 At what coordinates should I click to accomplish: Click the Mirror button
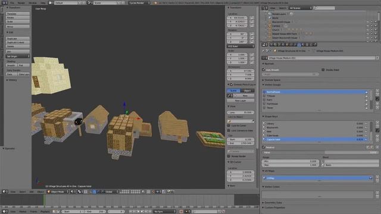coord(18,26)
